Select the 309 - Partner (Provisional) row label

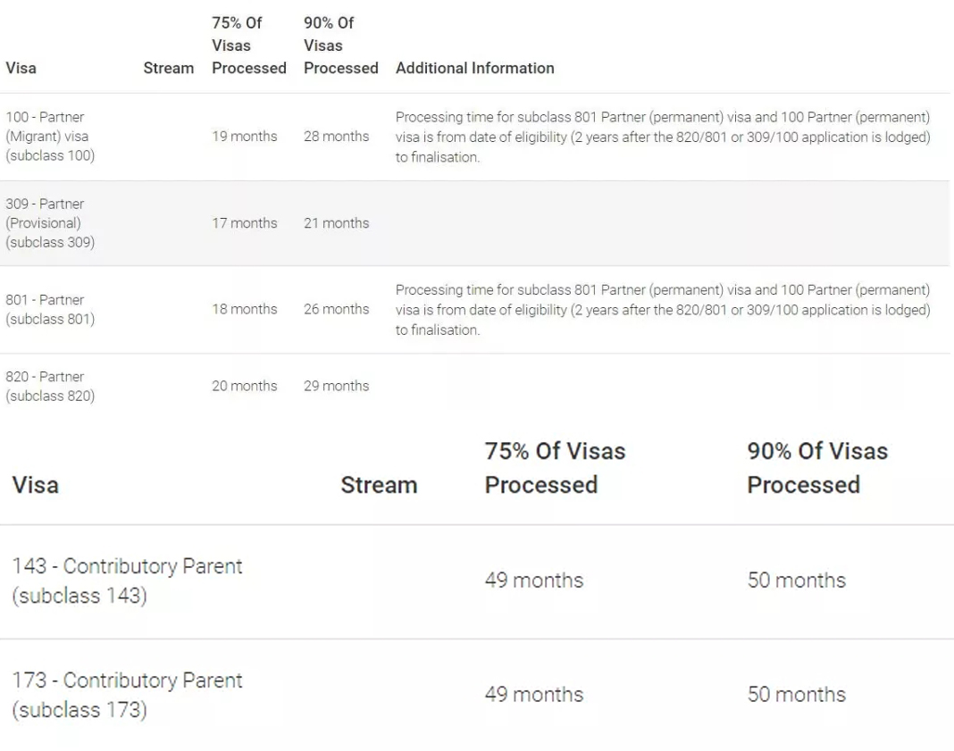coord(50,223)
